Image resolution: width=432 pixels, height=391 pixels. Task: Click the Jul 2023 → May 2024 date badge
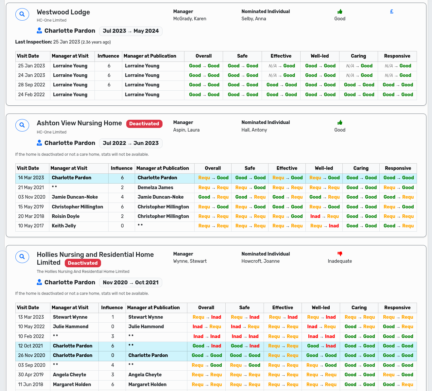(130, 31)
